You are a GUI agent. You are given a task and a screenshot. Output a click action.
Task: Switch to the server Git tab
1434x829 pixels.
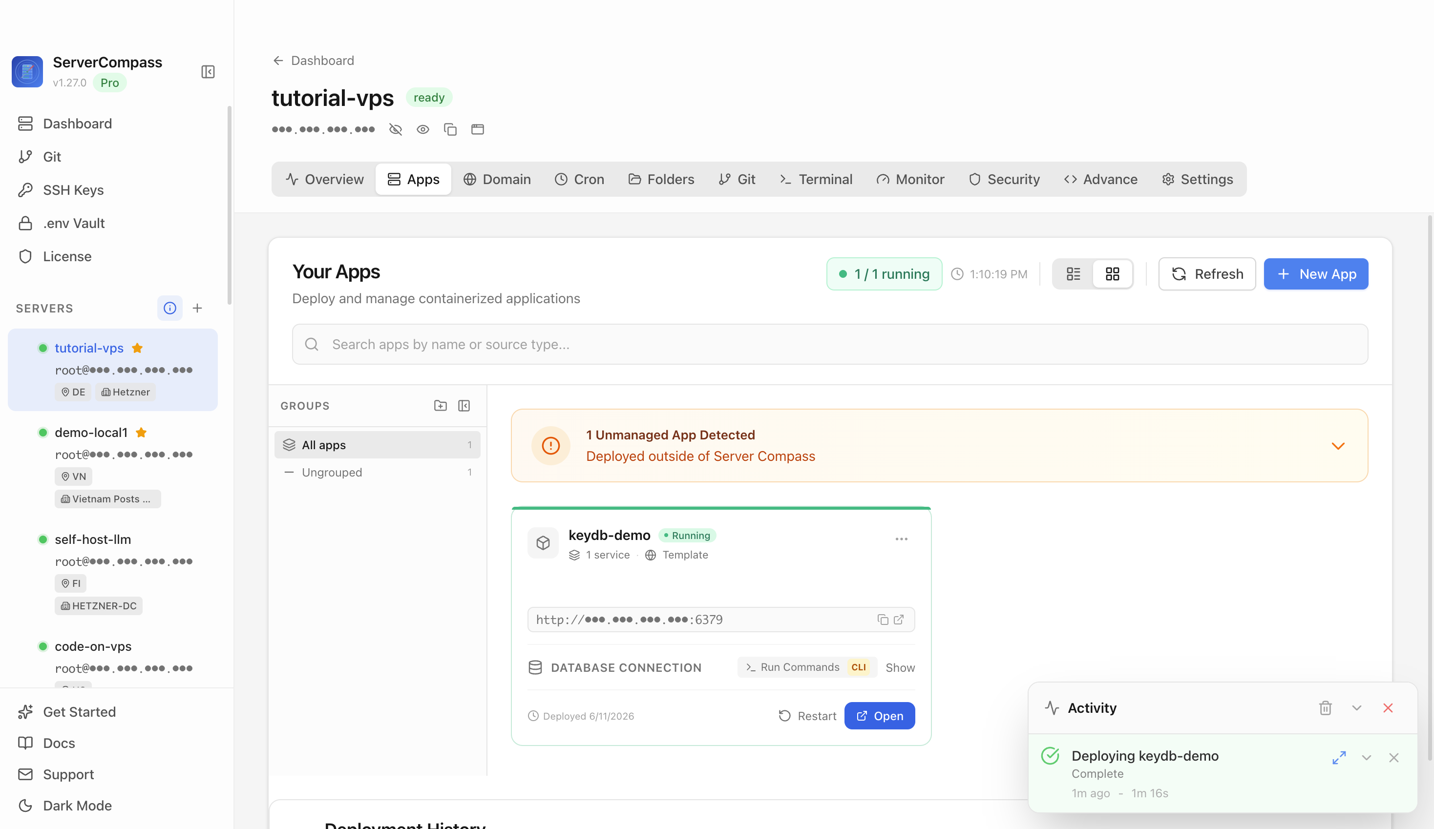tap(737, 179)
